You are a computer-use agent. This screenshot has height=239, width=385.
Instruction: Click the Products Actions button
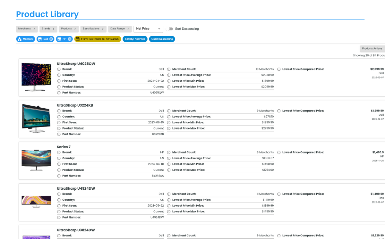click(x=372, y=49)
